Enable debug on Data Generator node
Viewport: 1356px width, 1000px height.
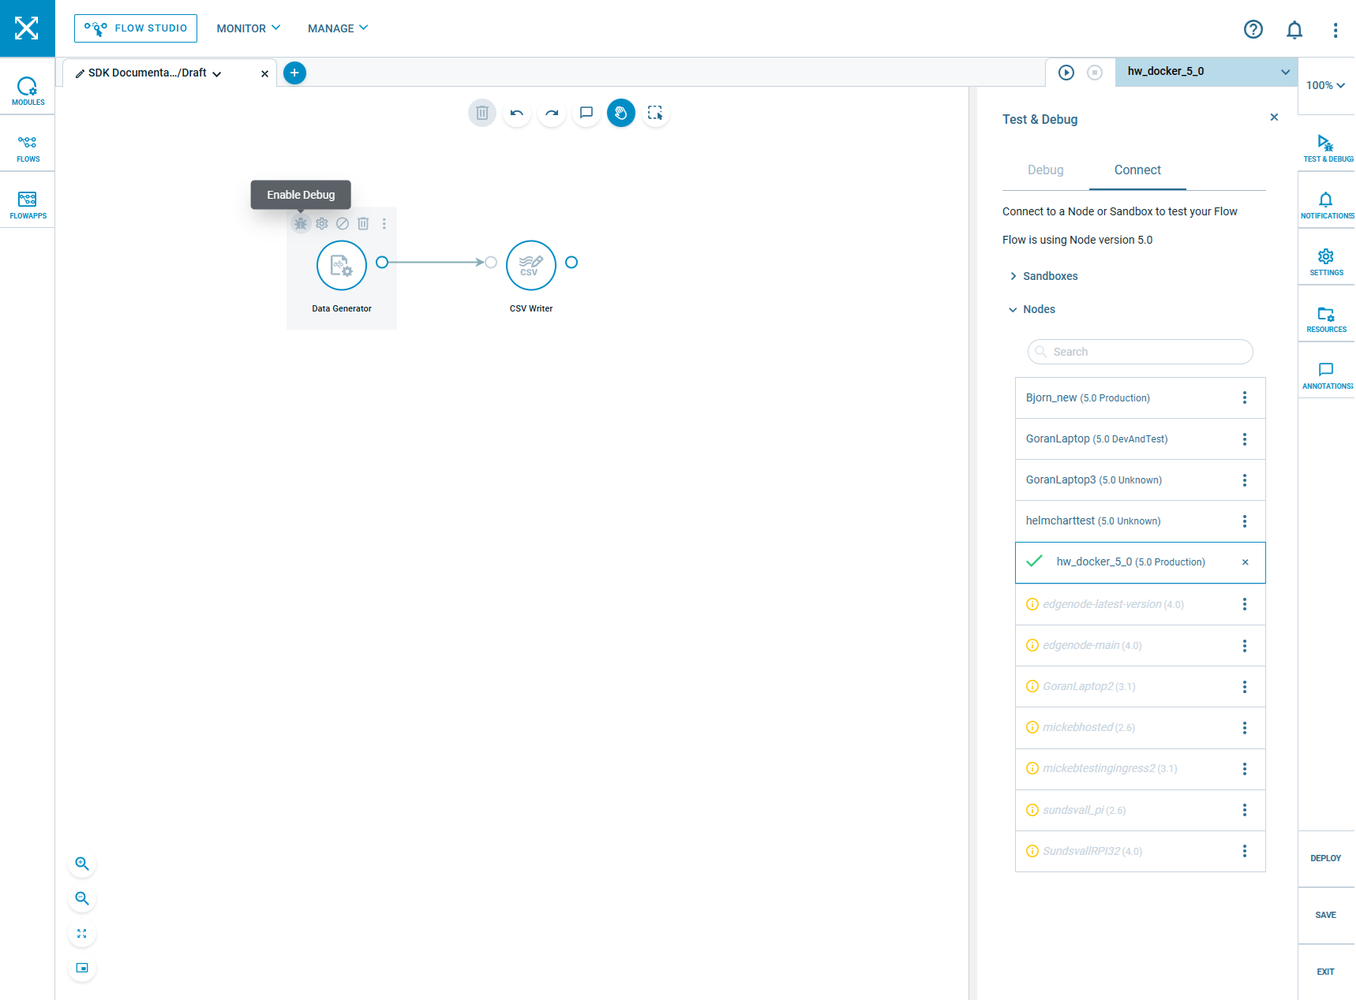pos(301,224)
